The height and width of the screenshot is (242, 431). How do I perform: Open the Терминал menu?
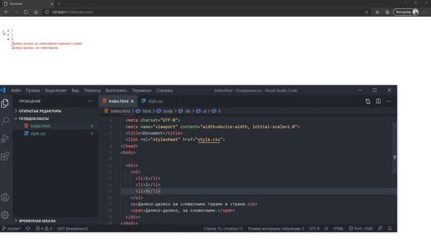pyautogui.click(x=141, y=90)
